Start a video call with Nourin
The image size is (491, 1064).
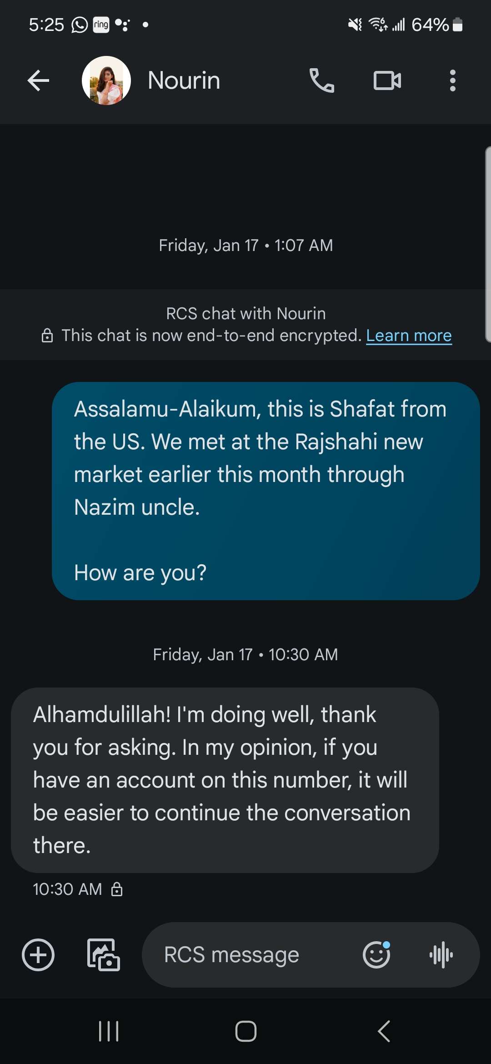point(387,81)
